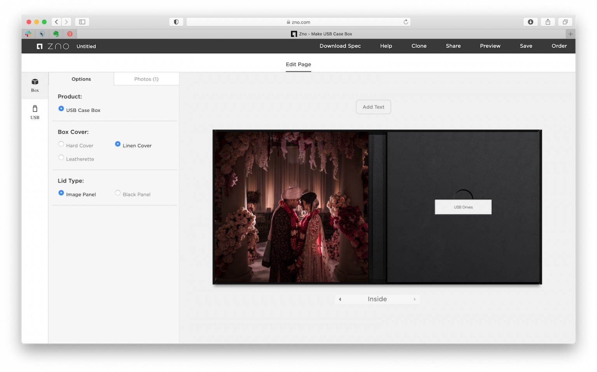Click the Add Text button
Screen dimensions: 597x372
click(x=373, y=107)
